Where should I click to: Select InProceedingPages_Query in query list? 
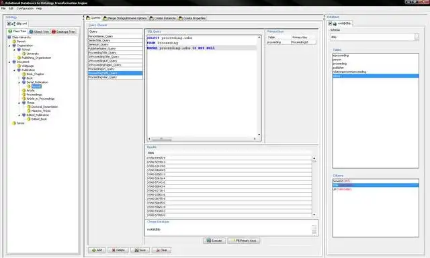tap(115, 65)
